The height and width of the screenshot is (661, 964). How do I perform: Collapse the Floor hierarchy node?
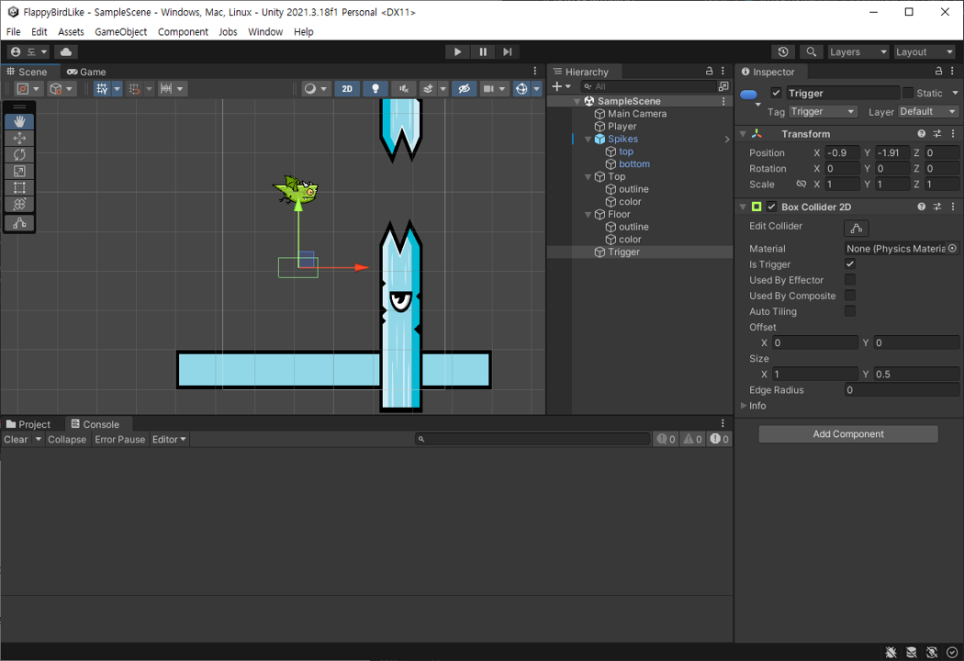coord(588,215)
